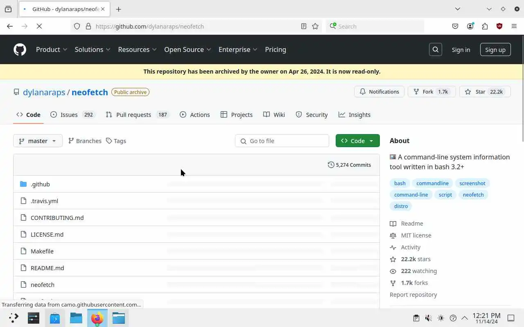Switch to the Issues tab
524x327 pixels.
tap(72, 114)
